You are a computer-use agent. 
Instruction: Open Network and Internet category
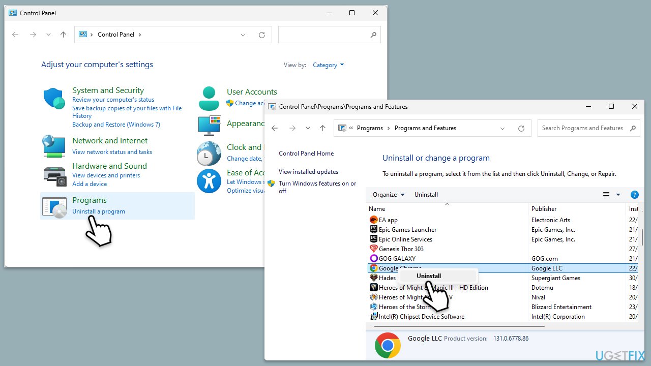point(110,141)
